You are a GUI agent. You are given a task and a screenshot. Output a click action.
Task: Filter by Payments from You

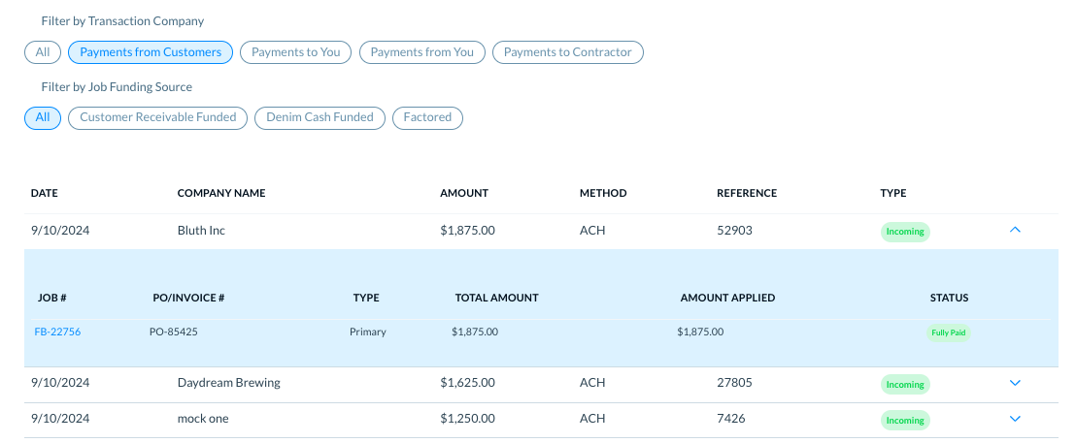(x=422, y=52)
